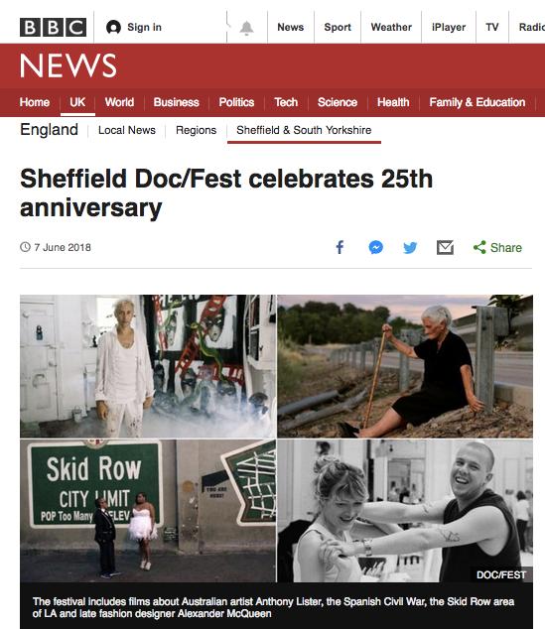Go to Family & Education section

point(477,102)
